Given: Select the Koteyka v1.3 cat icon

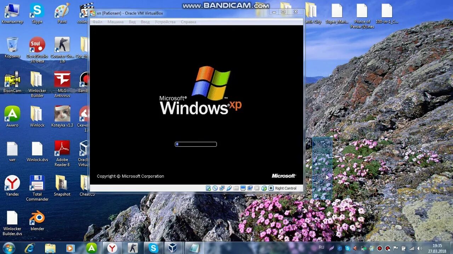Looking at the screenshot, I should [x=62, y=117].
